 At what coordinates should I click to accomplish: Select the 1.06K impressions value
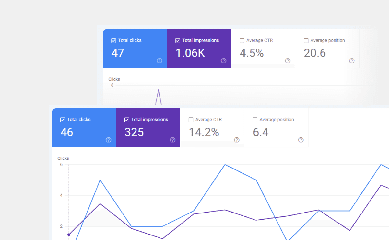click(190, 53)
